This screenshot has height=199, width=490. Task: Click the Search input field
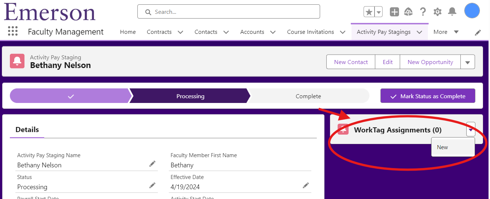click(x=229, y=12)
